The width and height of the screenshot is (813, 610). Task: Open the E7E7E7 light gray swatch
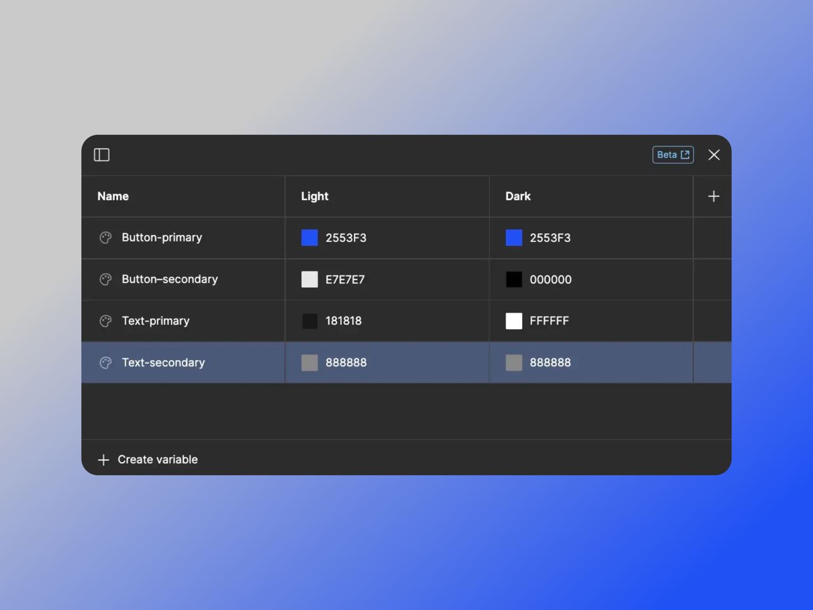click(309, 280)
